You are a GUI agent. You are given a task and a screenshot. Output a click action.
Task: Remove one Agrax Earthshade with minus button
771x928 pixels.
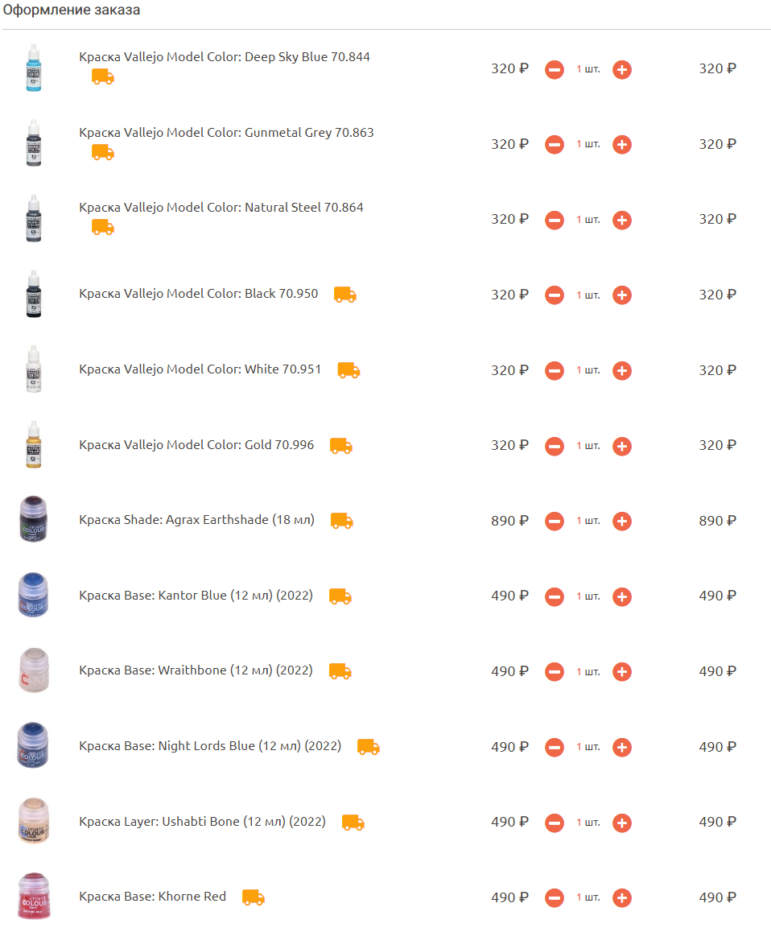tap(554, 522)
